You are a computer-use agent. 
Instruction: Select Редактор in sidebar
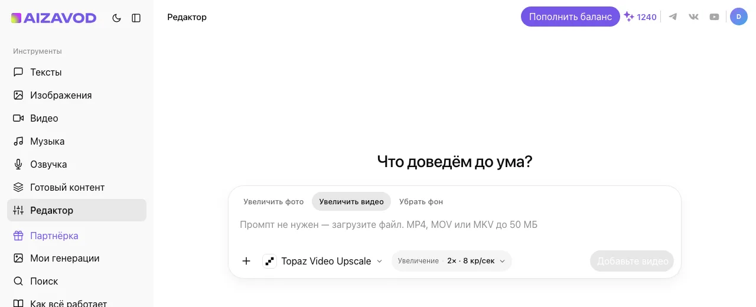[x=77, y=210]
